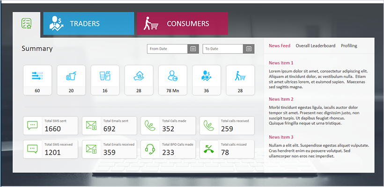384x187 pixels.
Task: Open the News Item 2 headline
Action: click(x=281, y=99)
